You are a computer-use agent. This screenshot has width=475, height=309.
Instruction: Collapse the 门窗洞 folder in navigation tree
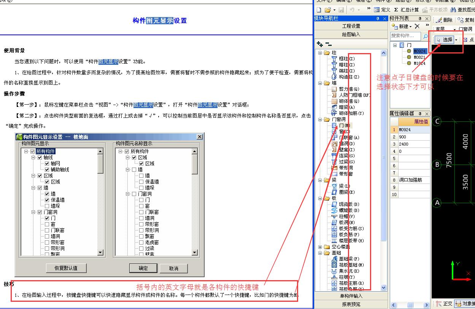pyautogui.click(x=320, y=119)
